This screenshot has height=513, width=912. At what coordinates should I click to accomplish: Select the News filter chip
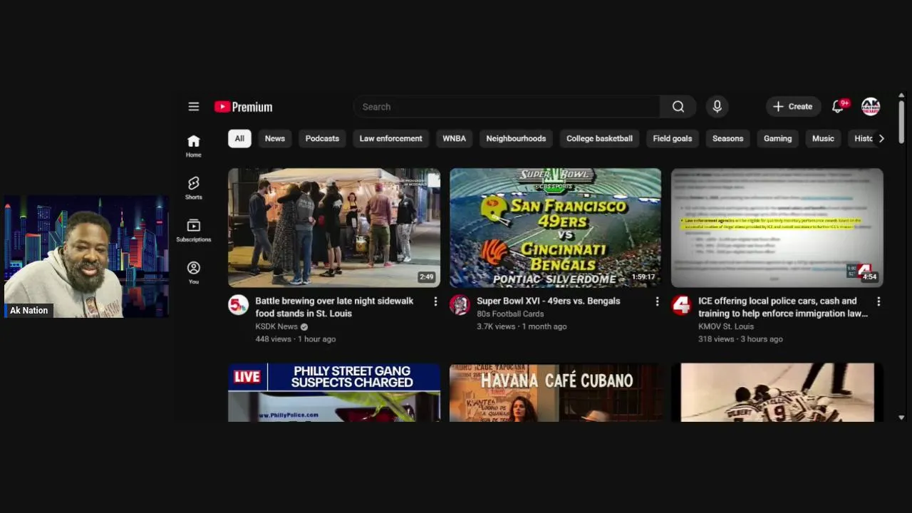(x=275, y=138)
